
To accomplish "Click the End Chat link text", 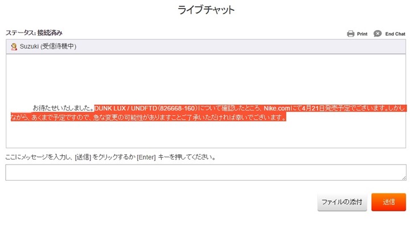I will [x=395, y=34].
